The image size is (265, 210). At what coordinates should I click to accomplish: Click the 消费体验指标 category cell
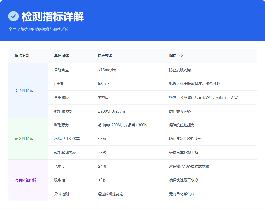point(26,180)
